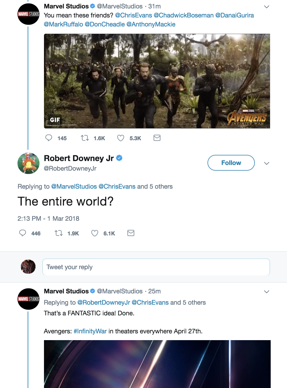This screenshot has width=287, height=388.
Task: Open the 2:13 PM - 1 Mar 2018 timestamp
Action: [x=48, y=218]
